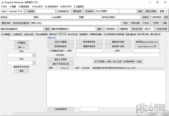Focus the A*Z 关键词 search field

coord(110,11)
